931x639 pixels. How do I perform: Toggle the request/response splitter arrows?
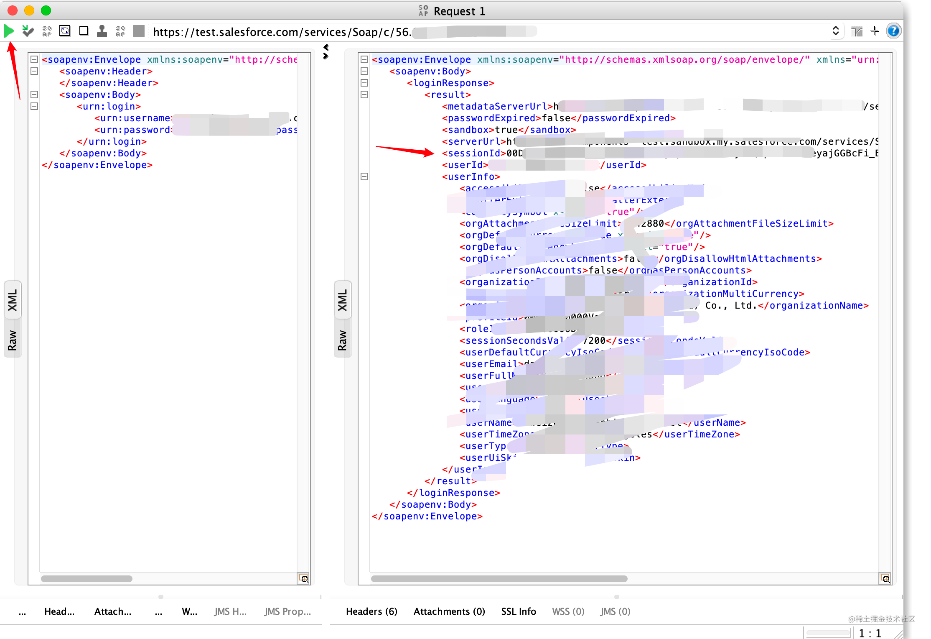click(326, 51)
